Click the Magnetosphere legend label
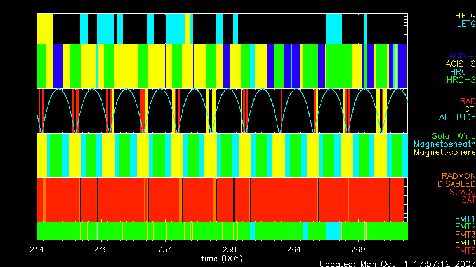The width and height of the screenshot is (476, 267). (444, 153)
